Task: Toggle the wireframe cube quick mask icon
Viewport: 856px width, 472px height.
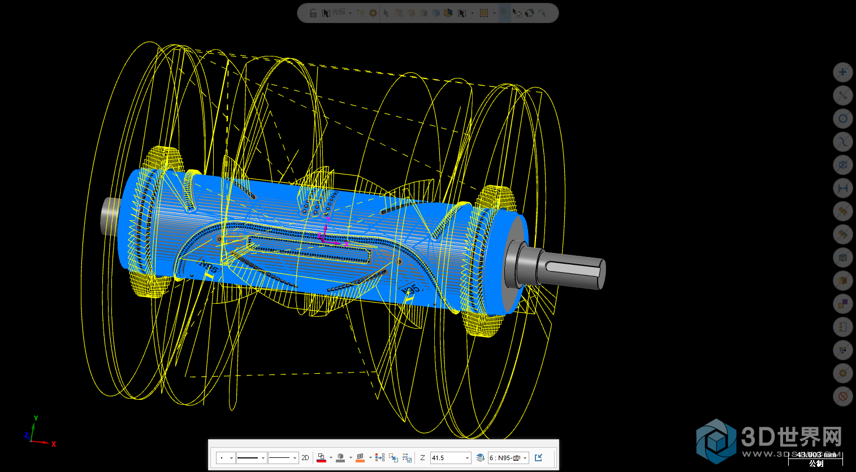Action: 842,165
